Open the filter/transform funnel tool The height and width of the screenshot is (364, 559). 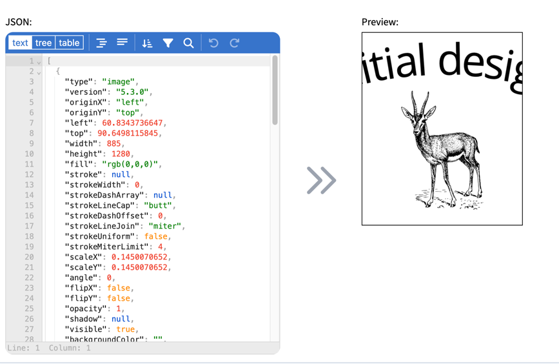pyautogui.click(x=168, y=43)
